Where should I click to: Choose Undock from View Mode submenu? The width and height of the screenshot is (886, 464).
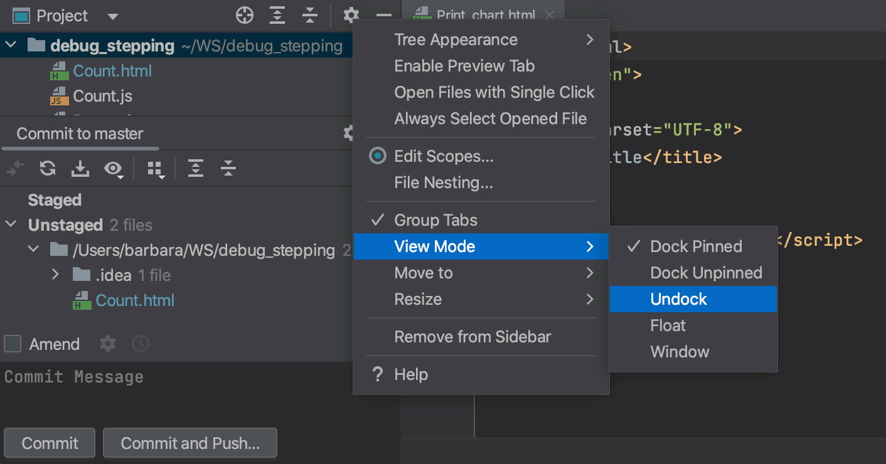(679, 299)
